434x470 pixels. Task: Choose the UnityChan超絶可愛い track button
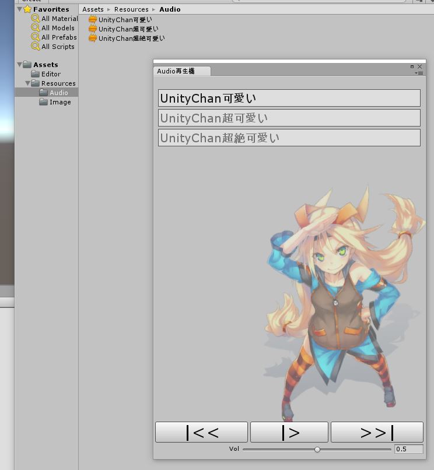point(289,138)
